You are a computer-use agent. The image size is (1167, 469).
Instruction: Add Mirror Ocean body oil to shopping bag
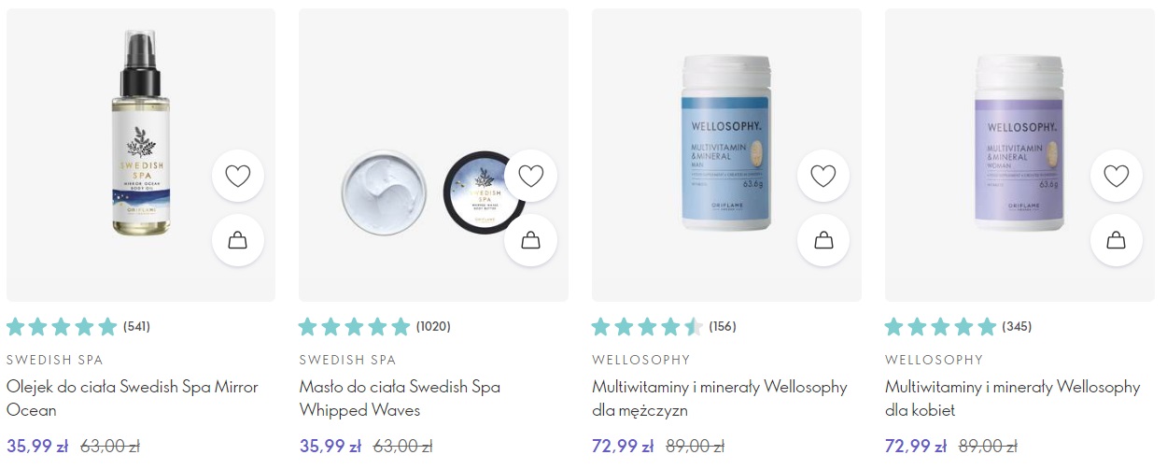tap(238, 240)
